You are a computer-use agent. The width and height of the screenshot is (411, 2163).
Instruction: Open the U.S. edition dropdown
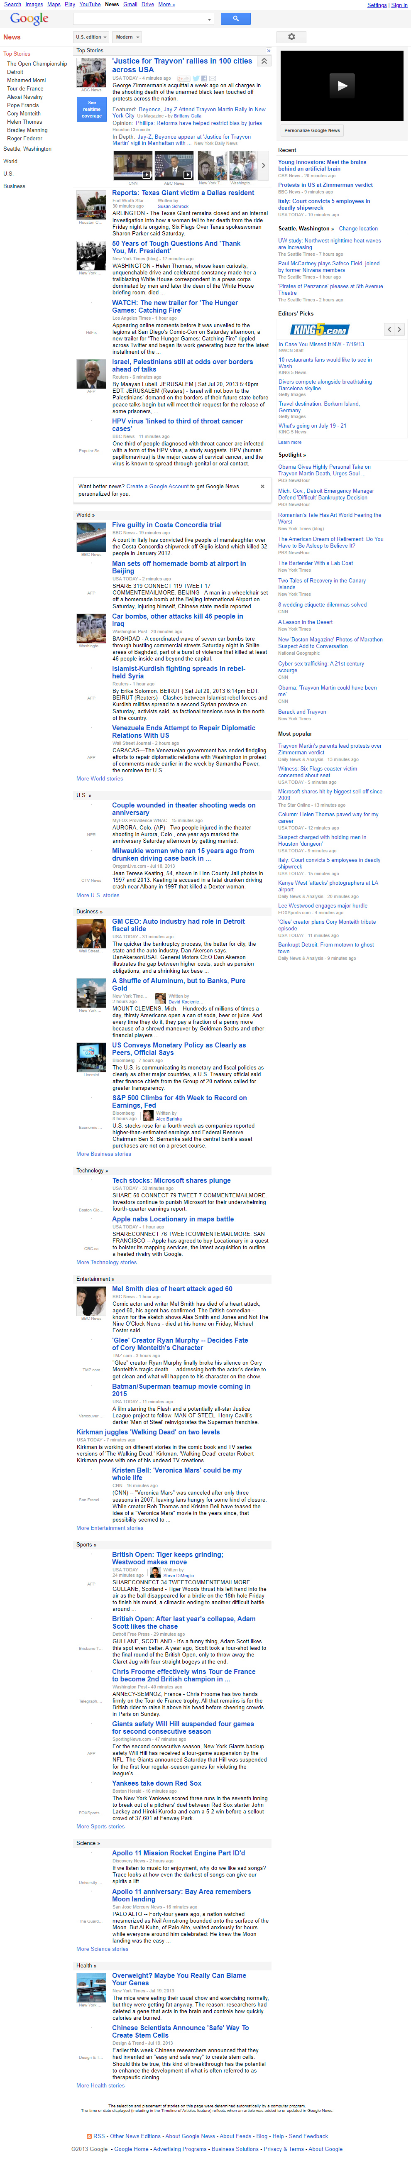pyautogui.click(x=90, y=37)
